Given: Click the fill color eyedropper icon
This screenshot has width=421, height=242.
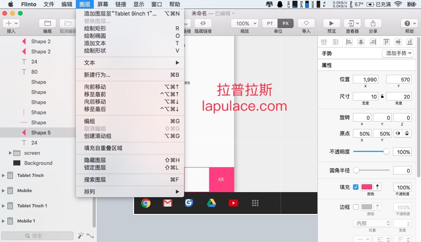Looking at the screenshot, I should (378, 187).
